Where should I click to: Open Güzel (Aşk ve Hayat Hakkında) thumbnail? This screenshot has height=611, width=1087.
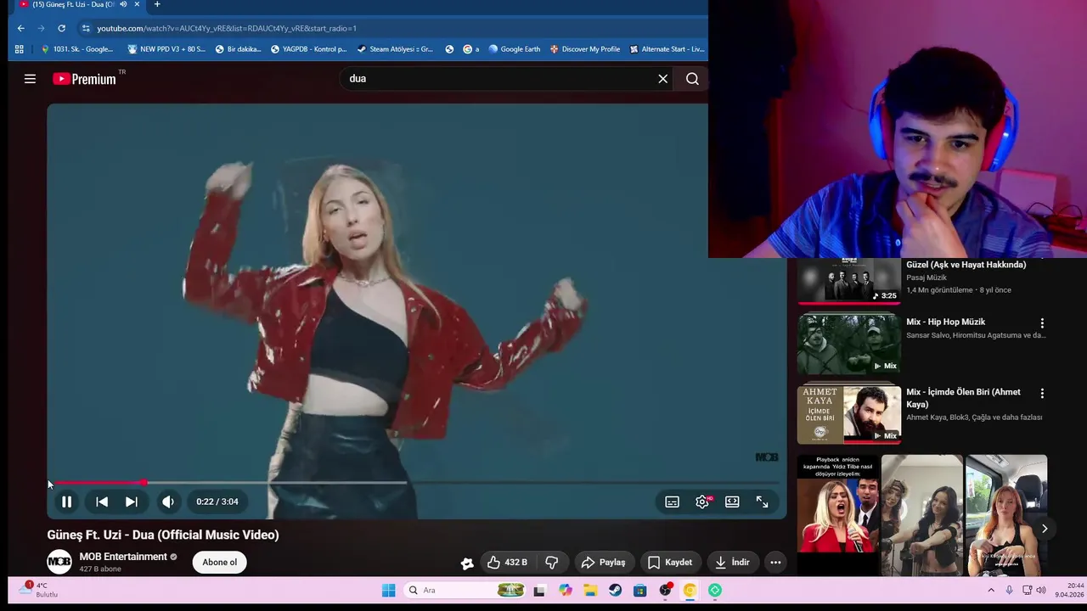point(848,280)
